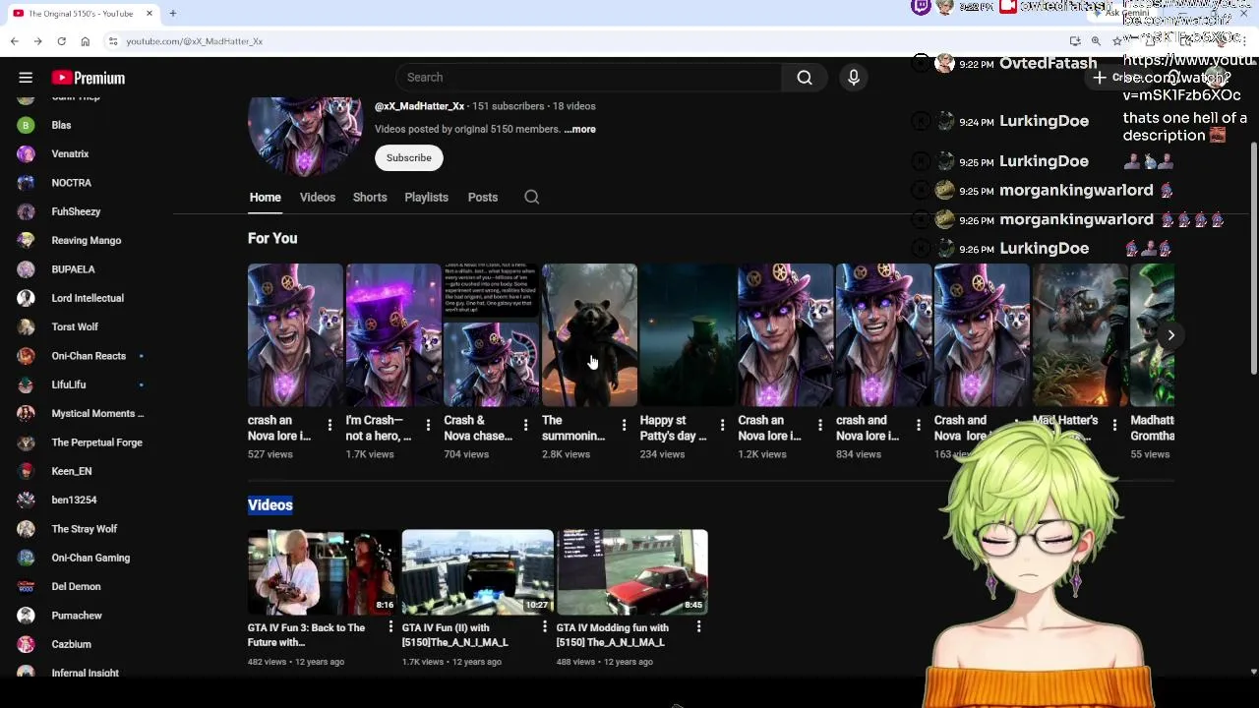Click the YouTube Premium logo

click(x=89, y=78)
